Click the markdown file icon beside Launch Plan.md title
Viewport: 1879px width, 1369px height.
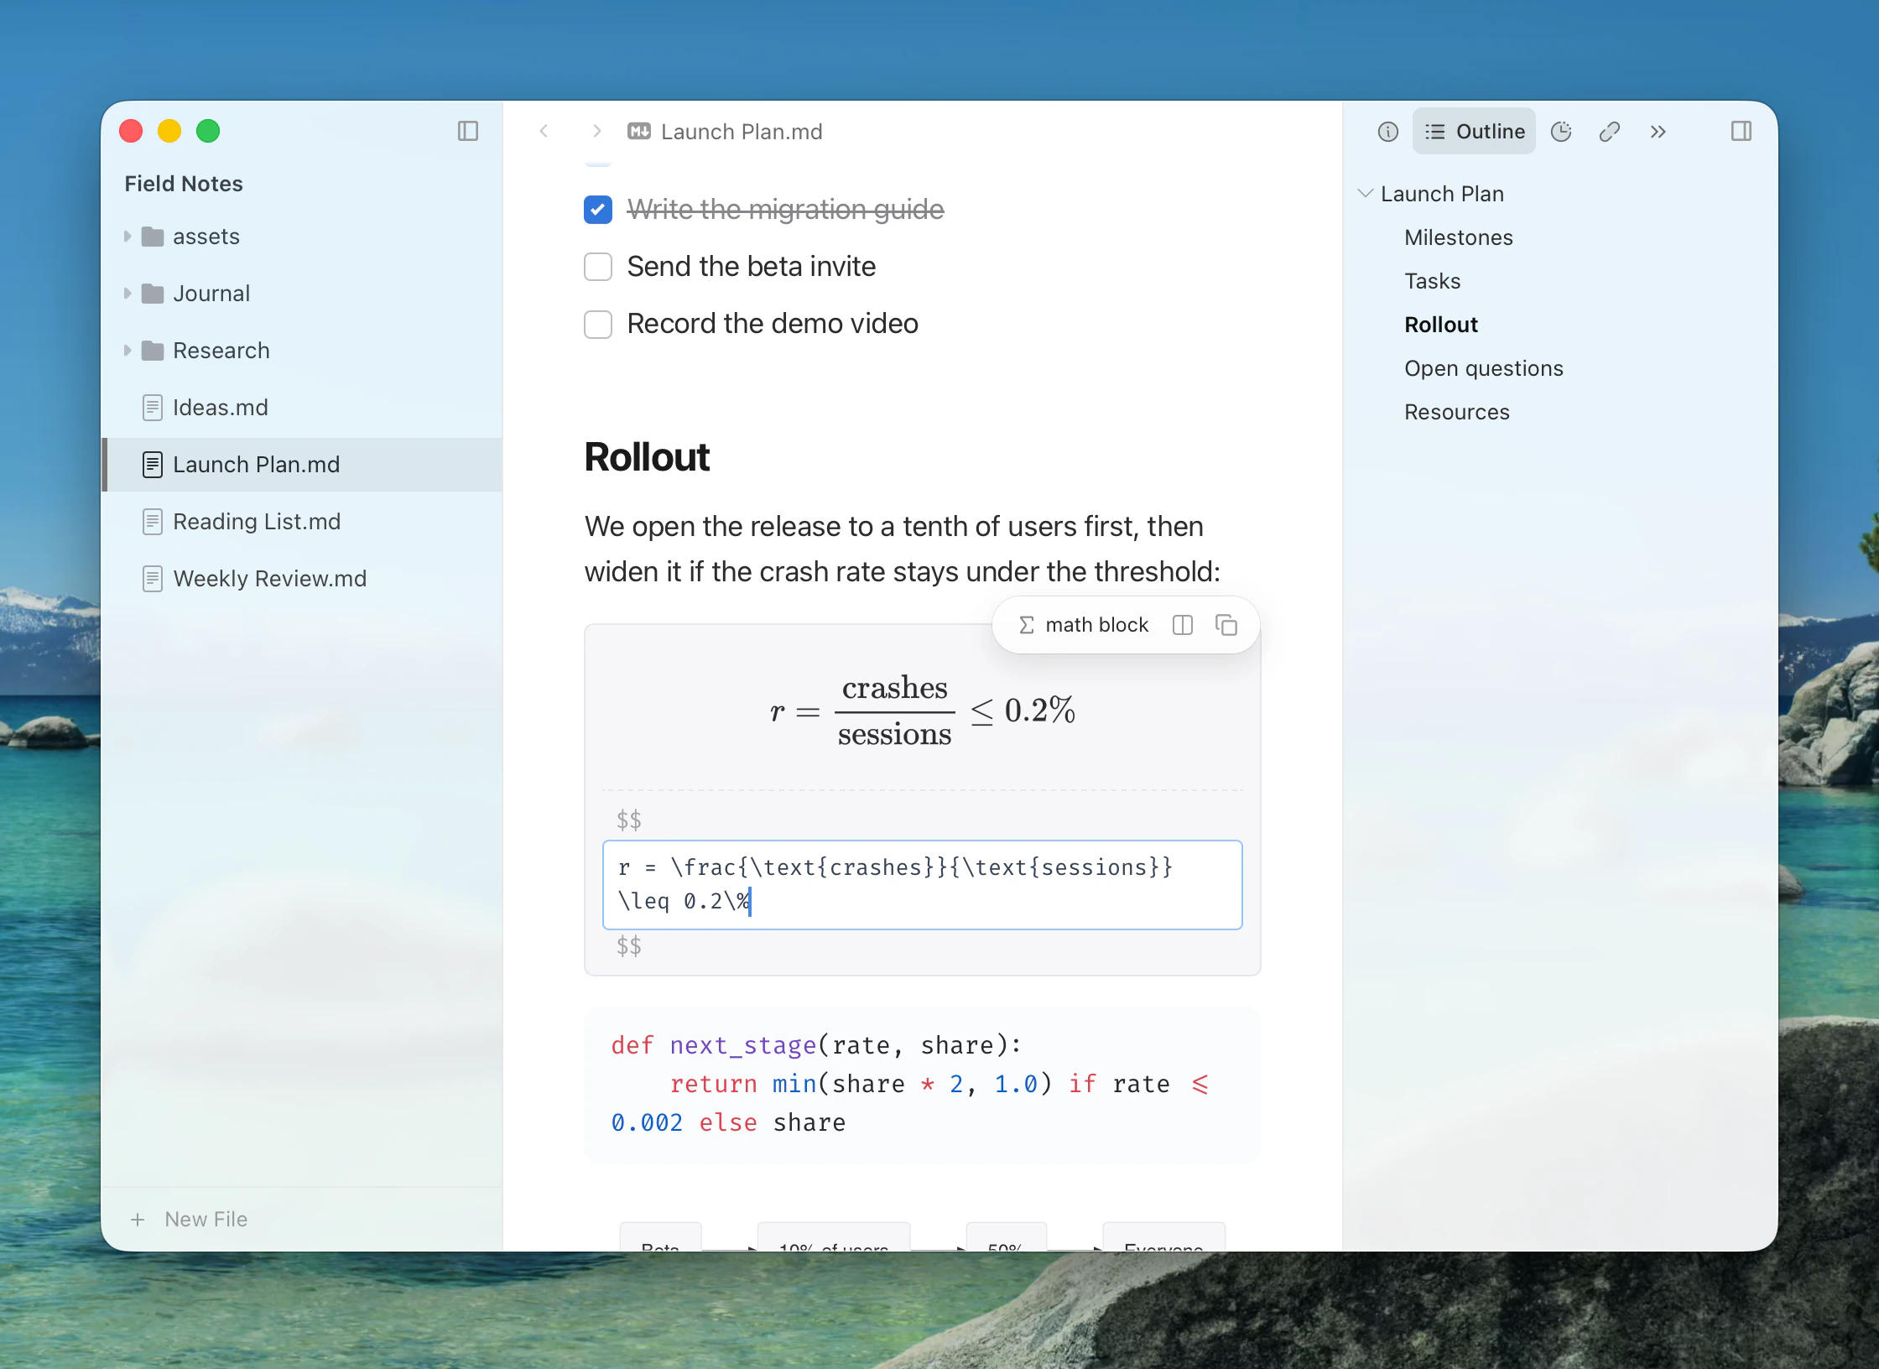tap(639, 131)
